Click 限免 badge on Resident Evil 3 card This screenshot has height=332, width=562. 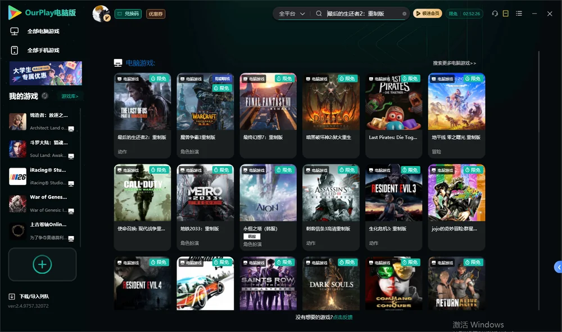[x=410, y=170]
